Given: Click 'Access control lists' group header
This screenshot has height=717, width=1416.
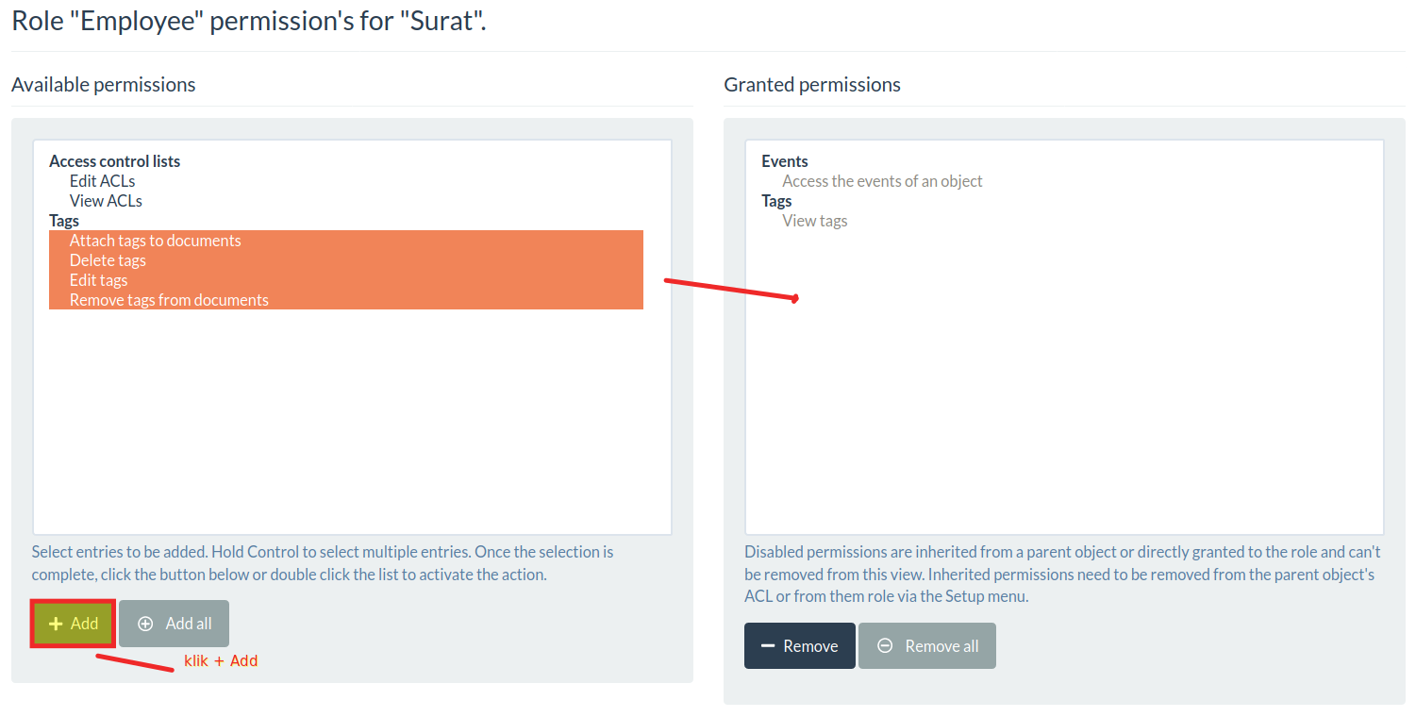Looking at the screenshot, I should (114, 161).
